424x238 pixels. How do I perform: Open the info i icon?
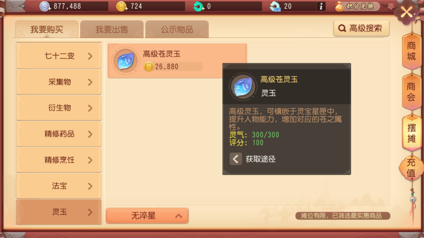click(x=321, y=6)
